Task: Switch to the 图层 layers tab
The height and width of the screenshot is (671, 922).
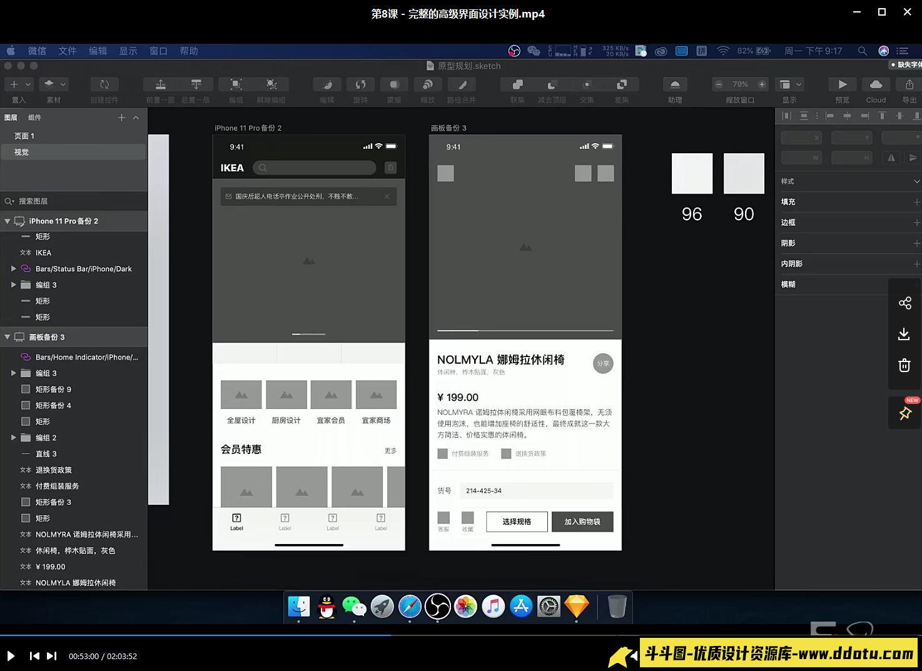Action: (11, 118)
